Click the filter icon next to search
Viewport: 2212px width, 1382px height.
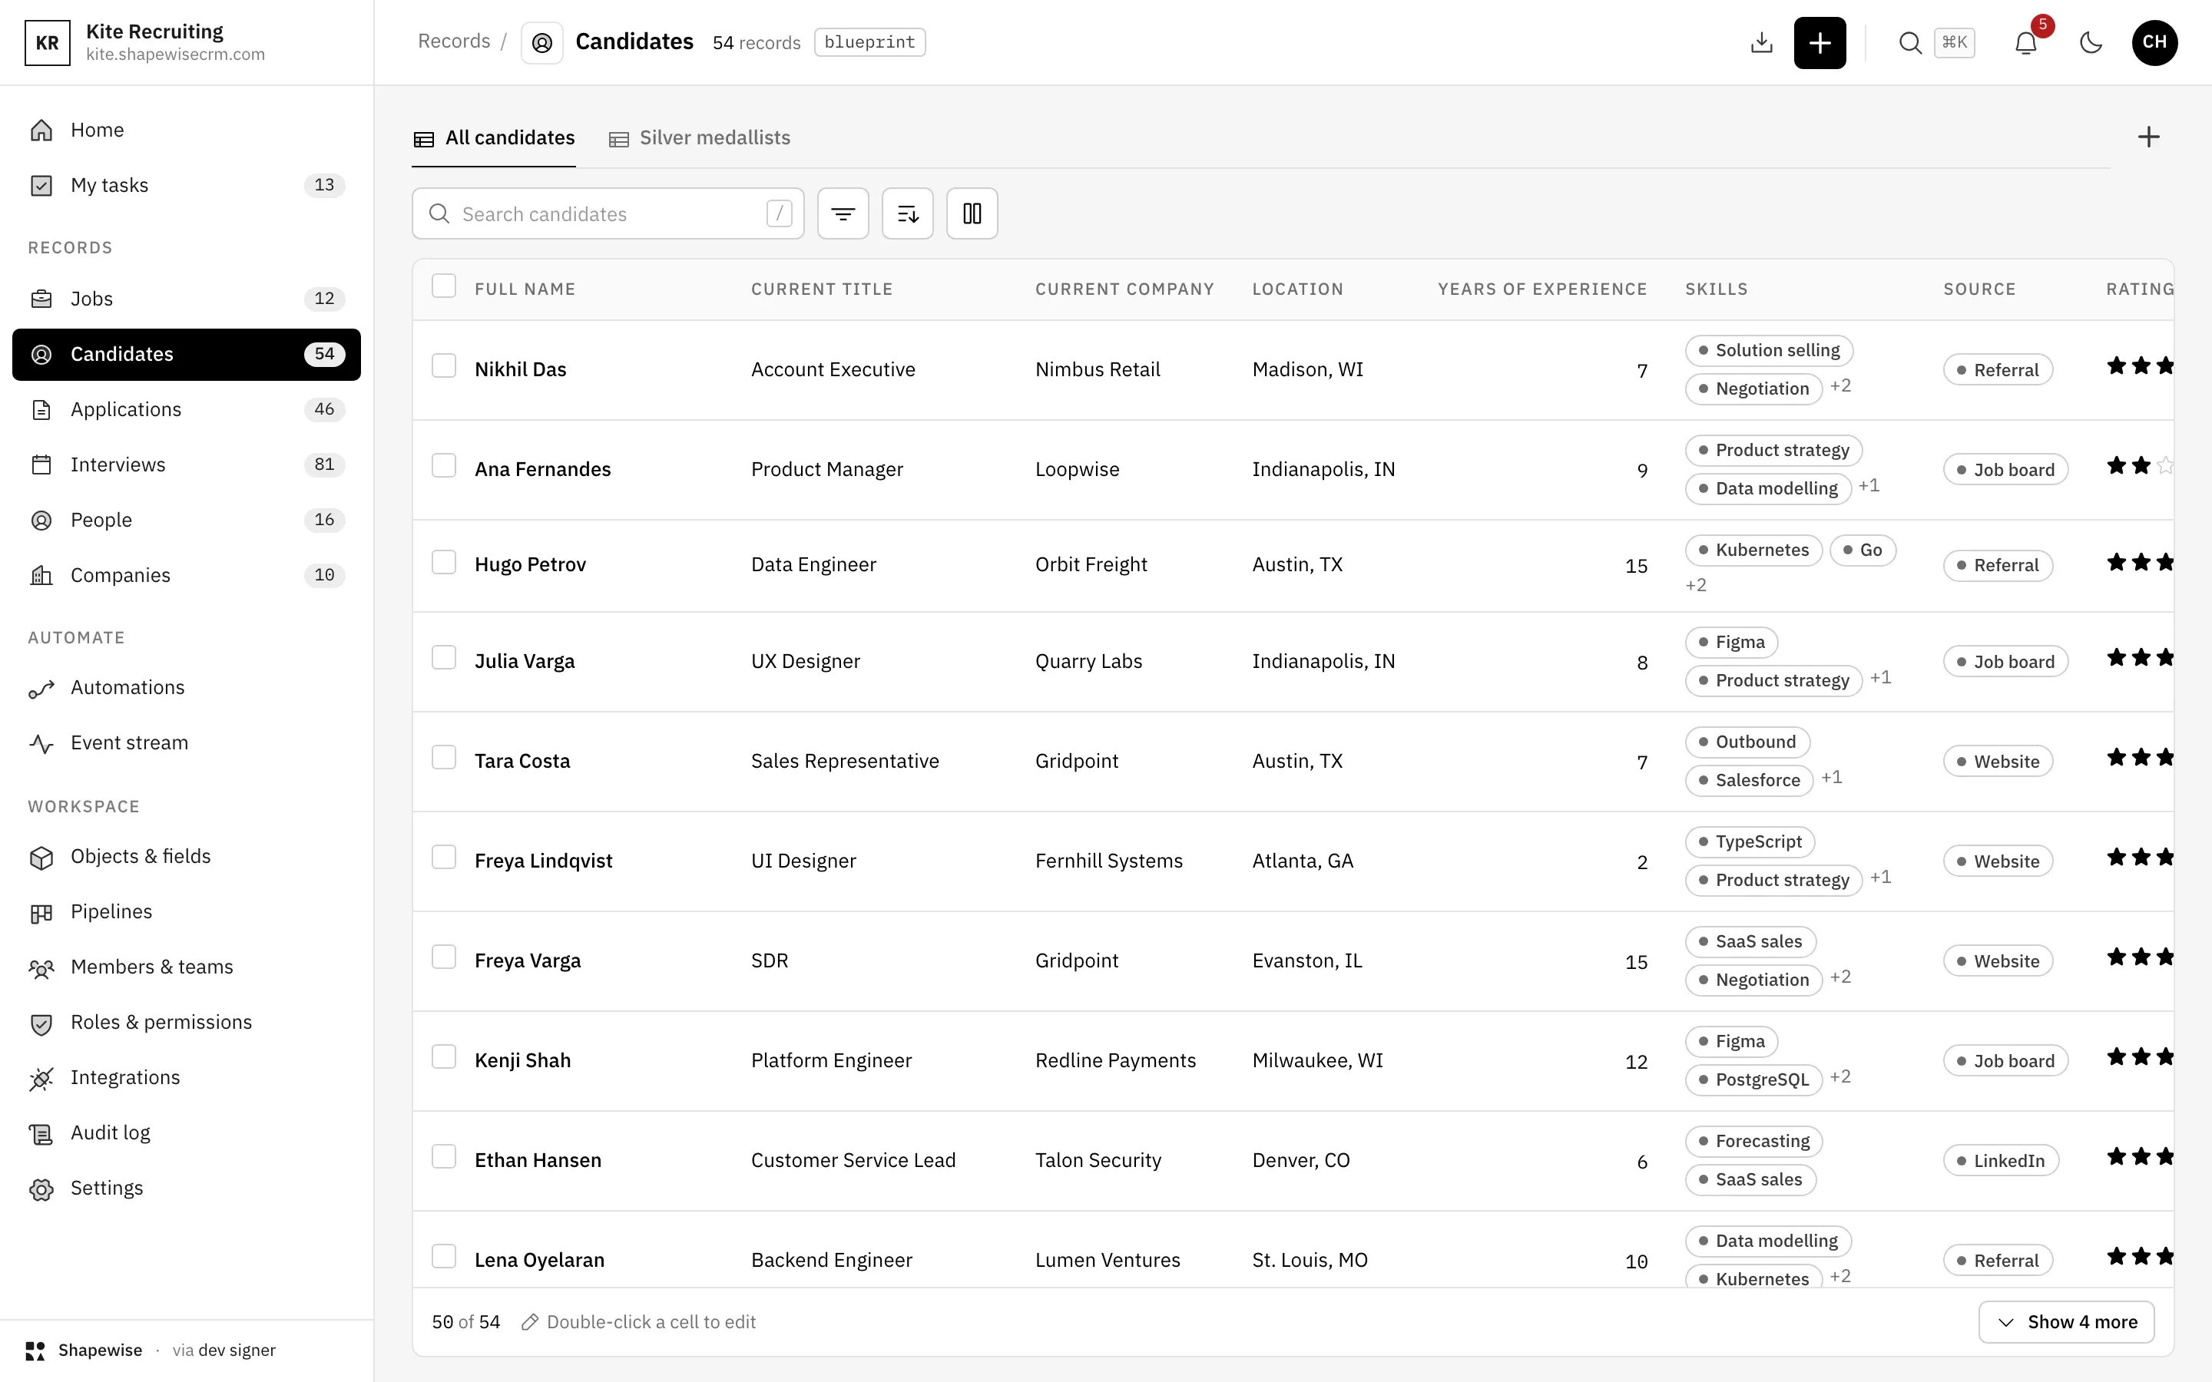[x=843, y=214]
